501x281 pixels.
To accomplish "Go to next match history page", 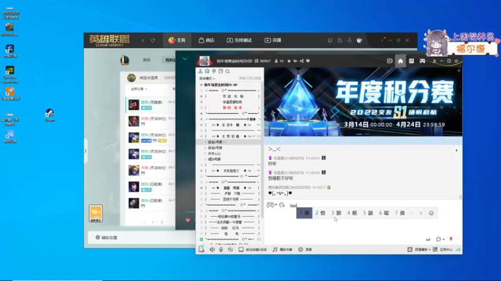I will (162, 222).
